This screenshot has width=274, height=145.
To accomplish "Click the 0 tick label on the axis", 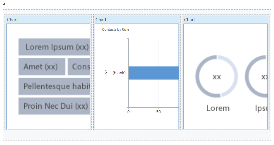I will (128, 112).
